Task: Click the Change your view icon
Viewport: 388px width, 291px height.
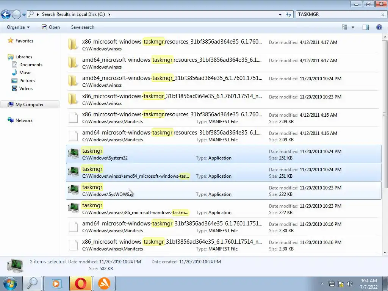Action: click(x=344, y=27)
